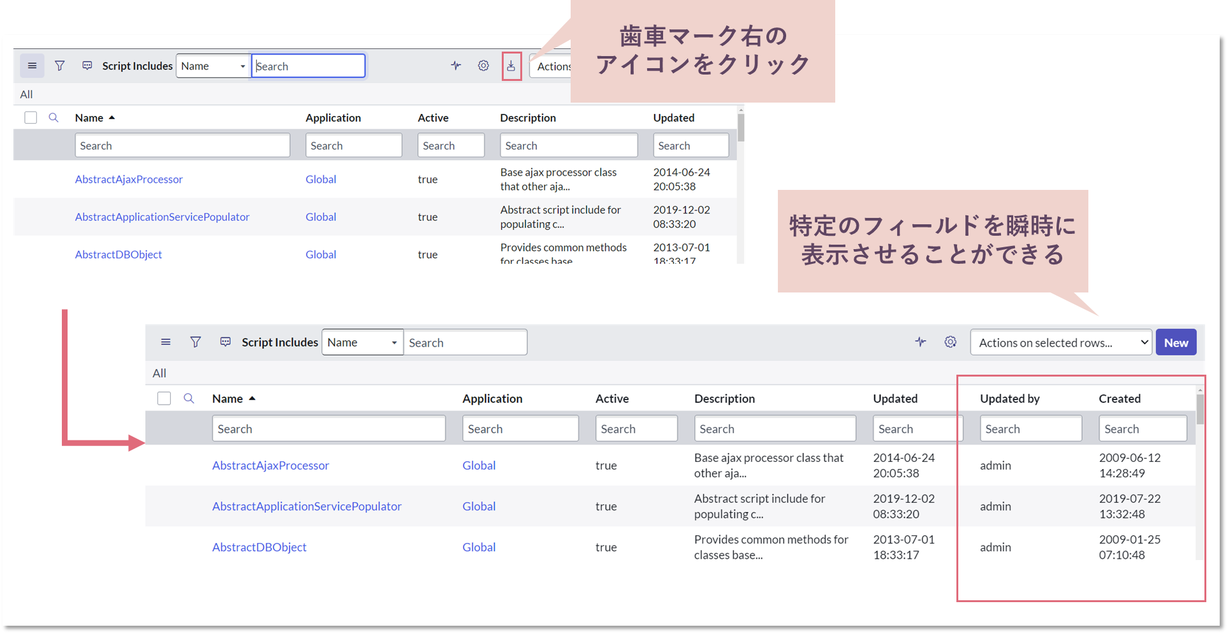Click the All breadcrumb filter
This screenshot has height=634, width=1228.
tap(26, 94)
